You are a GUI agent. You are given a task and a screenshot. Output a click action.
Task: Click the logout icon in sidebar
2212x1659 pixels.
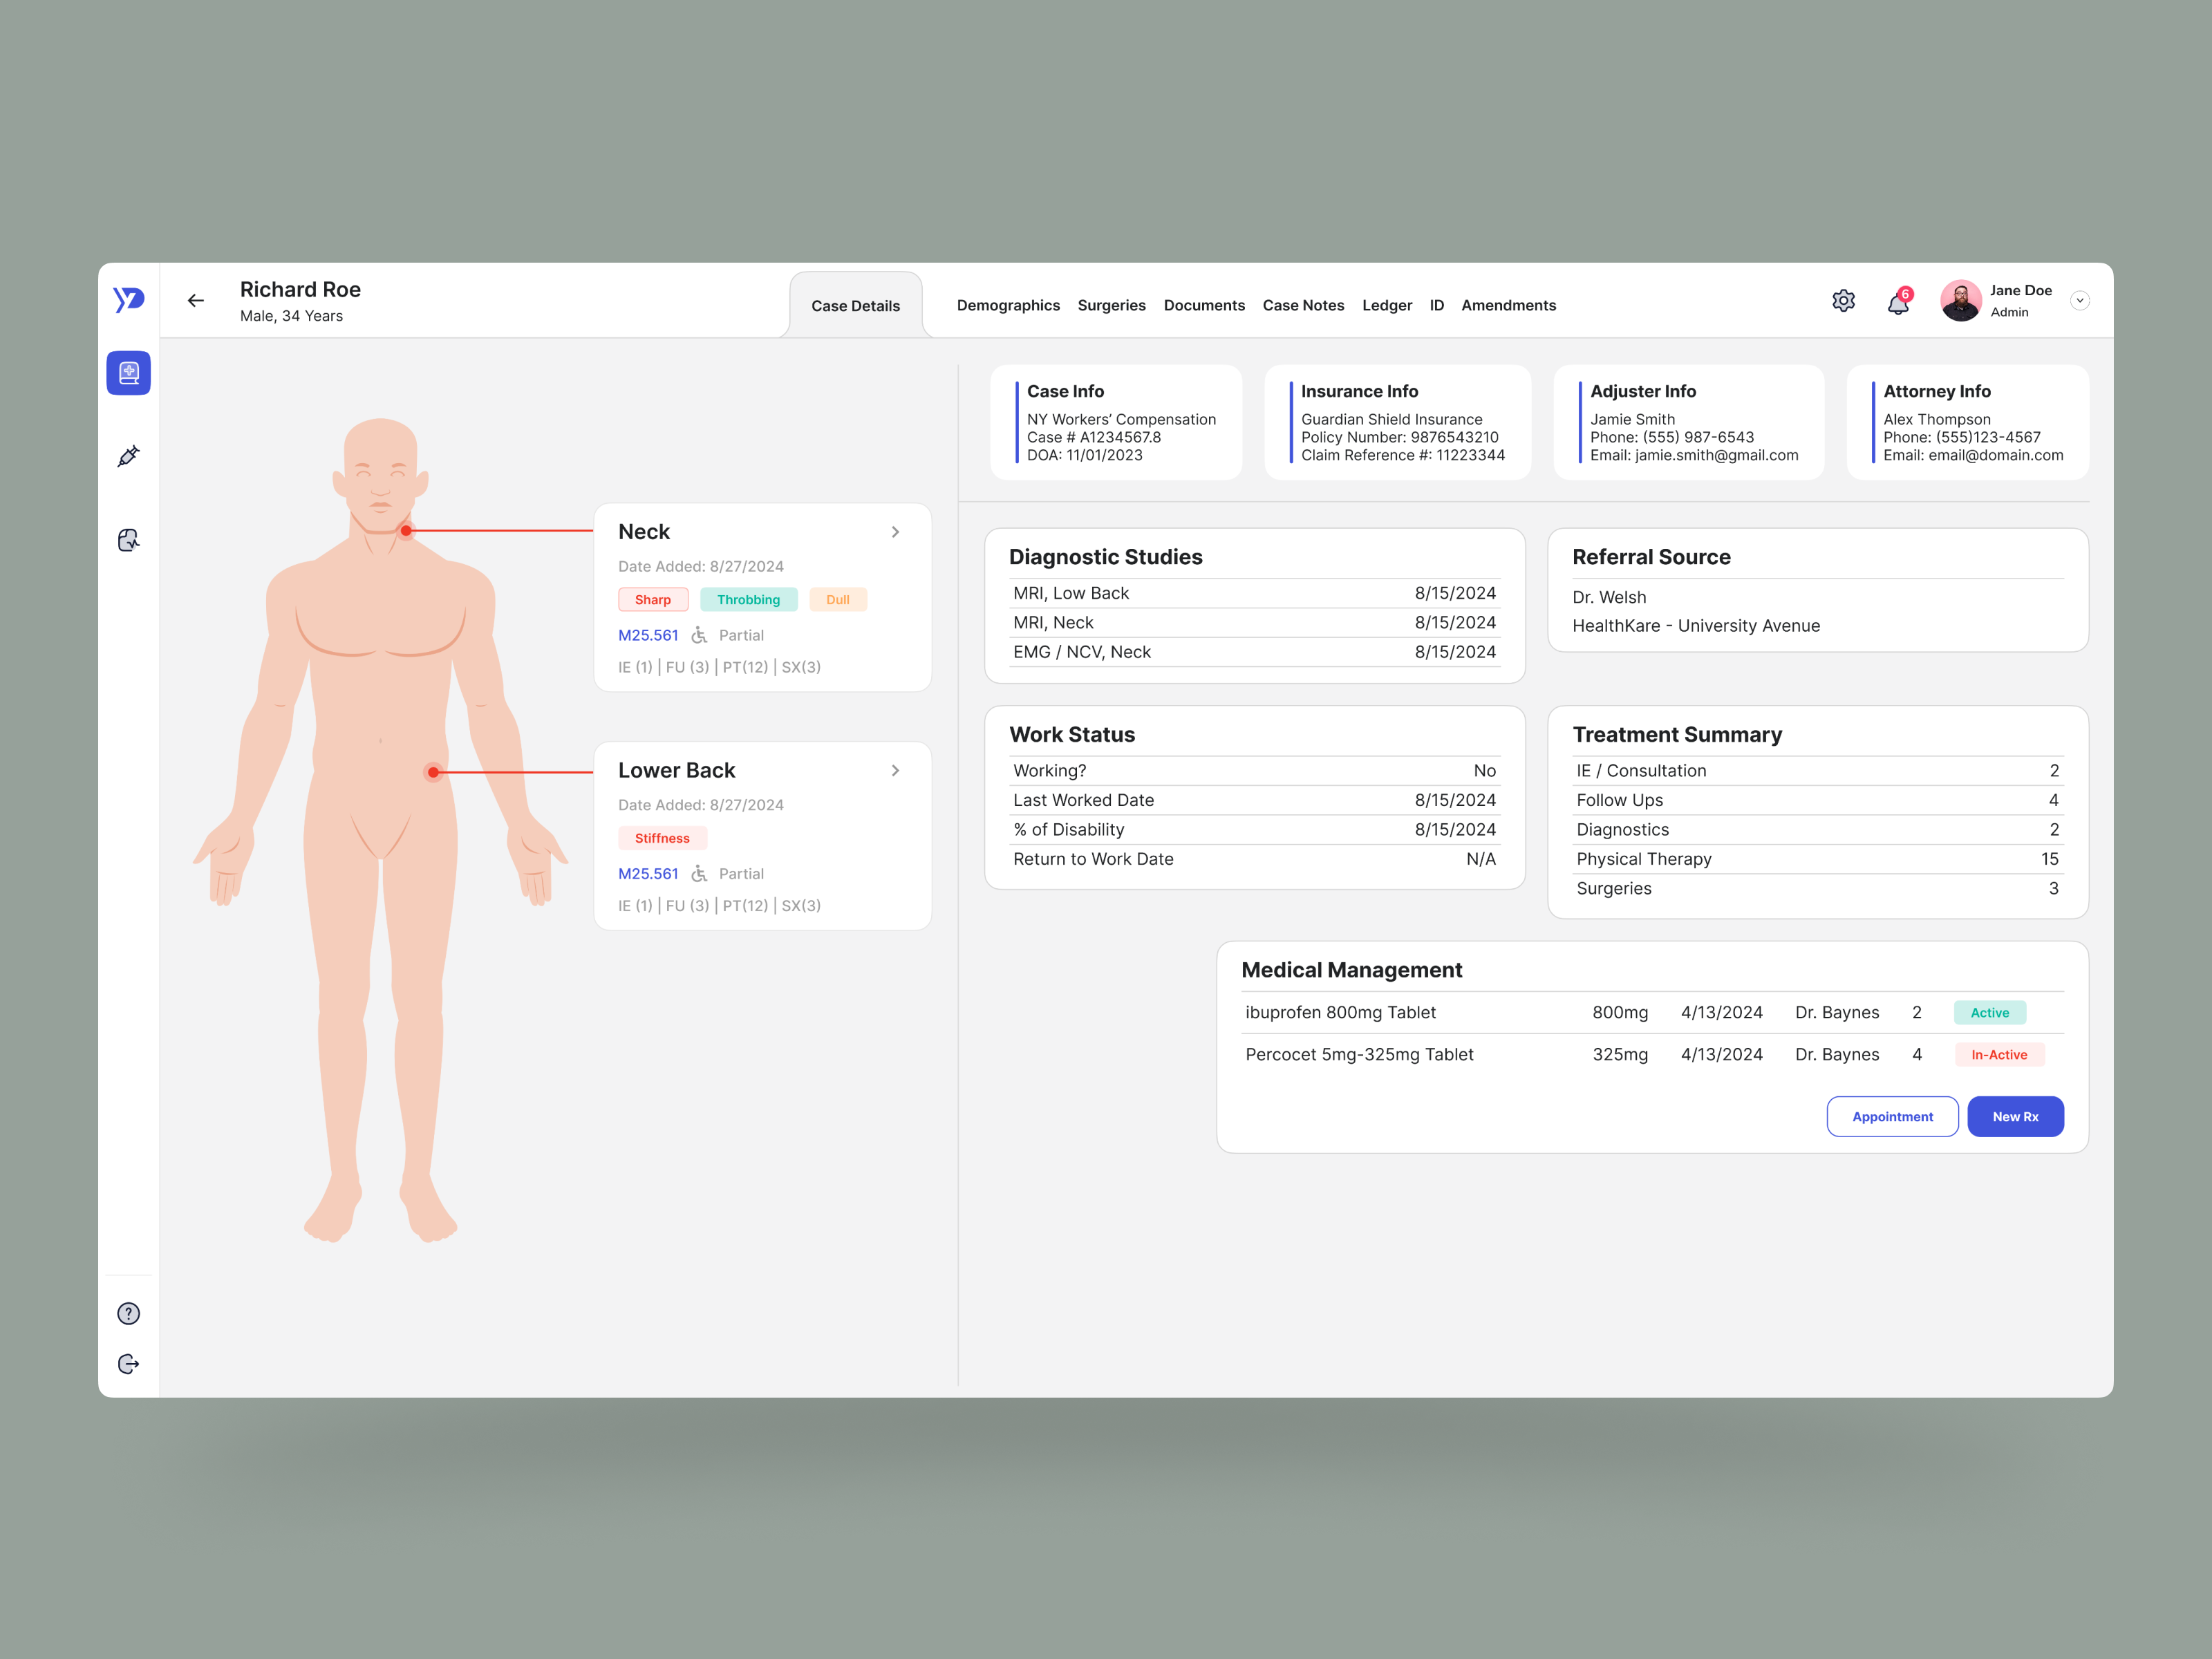point(129,1364)
